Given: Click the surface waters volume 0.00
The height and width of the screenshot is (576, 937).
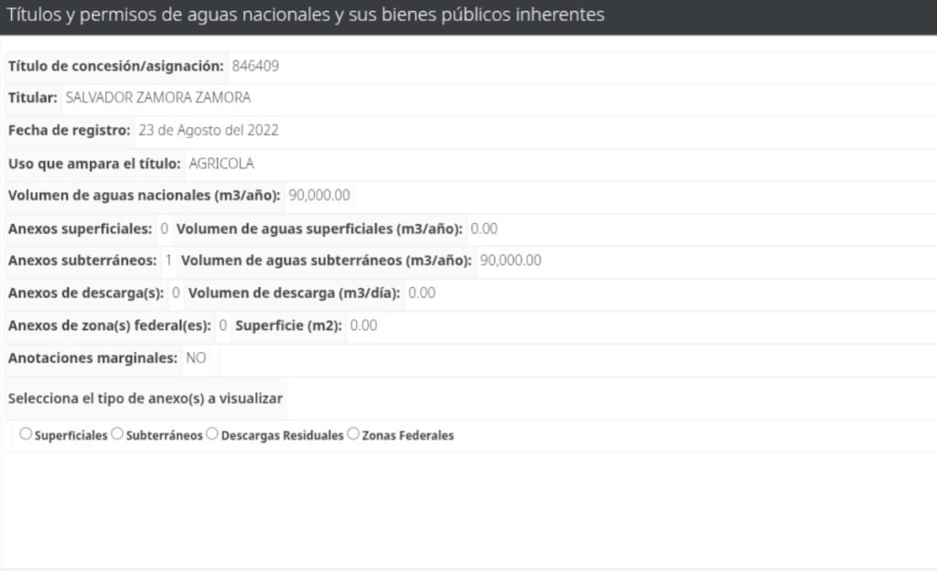Looking at the screenshot, I should coord(483,229).
